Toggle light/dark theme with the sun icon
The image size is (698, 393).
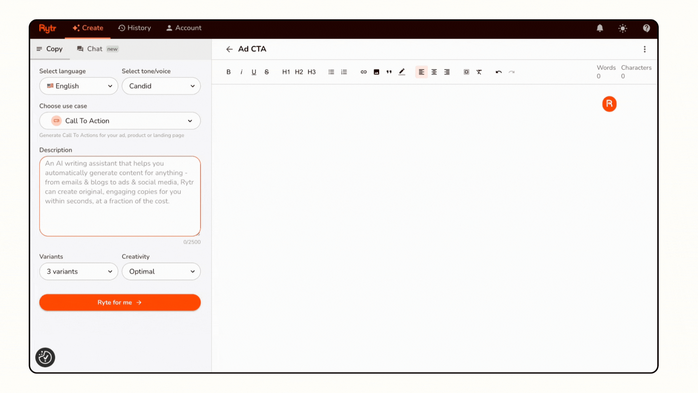coord(623,28)
